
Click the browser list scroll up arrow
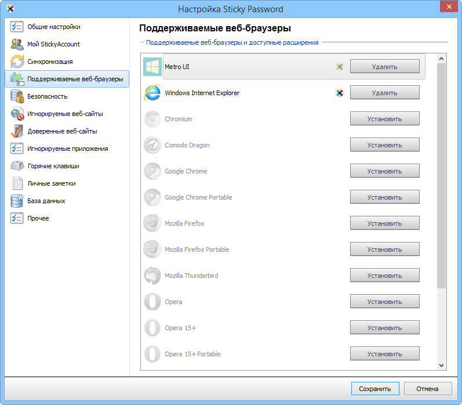coord(441,59)
